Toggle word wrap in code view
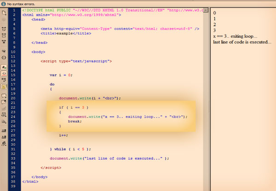The height and width of the screenshot is (191, 276). [x=4, y=80]
